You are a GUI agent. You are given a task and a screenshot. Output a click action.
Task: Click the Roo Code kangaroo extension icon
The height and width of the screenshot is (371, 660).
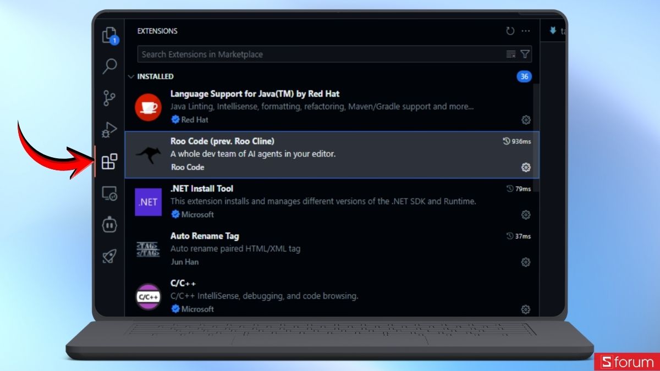point(148,154)
